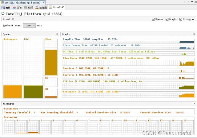Click the scroll tabs left arrow
This screenshot has width=197, height=138.
pos(185,2)
